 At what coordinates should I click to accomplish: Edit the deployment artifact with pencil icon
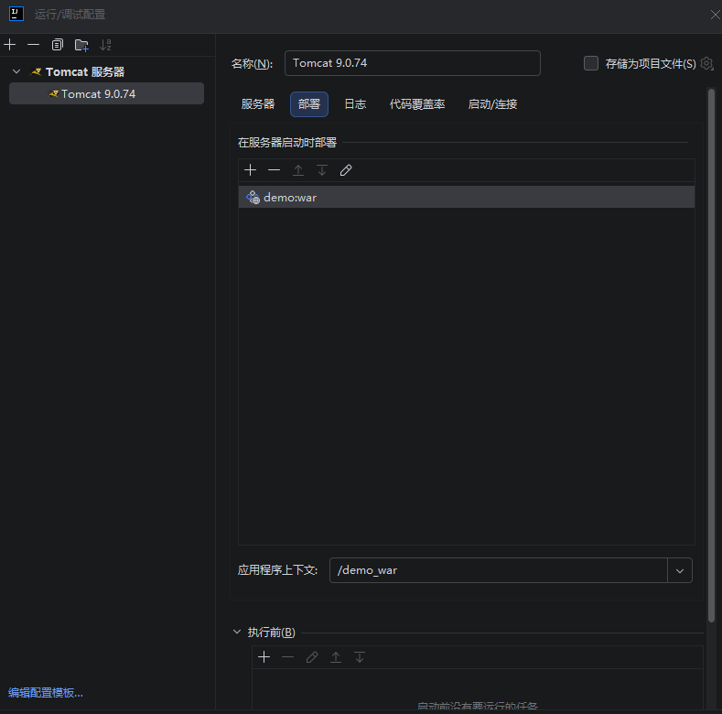point(346,170)
